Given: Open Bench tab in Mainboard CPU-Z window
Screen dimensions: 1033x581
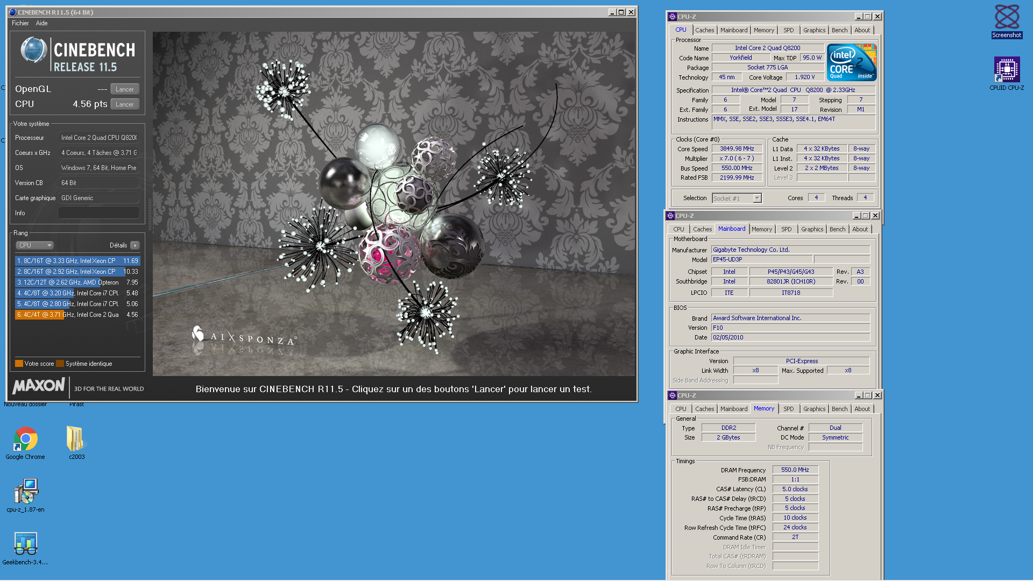Looking at the screenshot, I should pos(837,229).
